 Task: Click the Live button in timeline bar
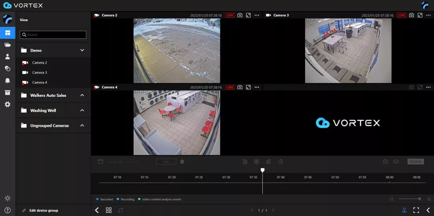(166, 162)
